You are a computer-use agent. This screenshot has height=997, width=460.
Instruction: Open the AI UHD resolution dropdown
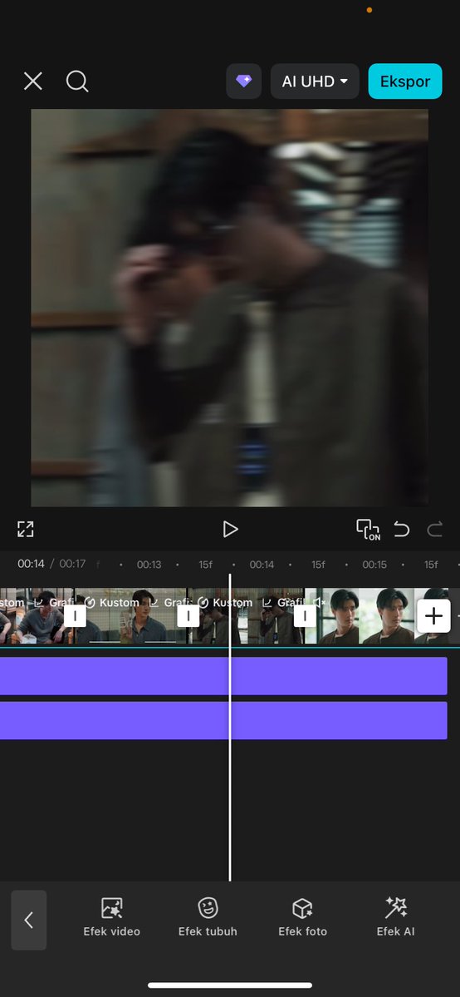[x=316, y=81]
